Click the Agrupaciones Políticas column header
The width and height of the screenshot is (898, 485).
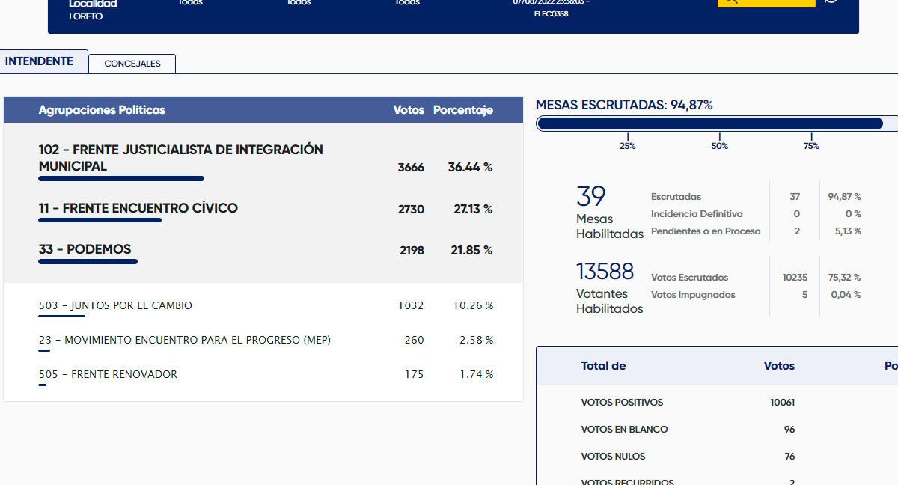[102, 110]
